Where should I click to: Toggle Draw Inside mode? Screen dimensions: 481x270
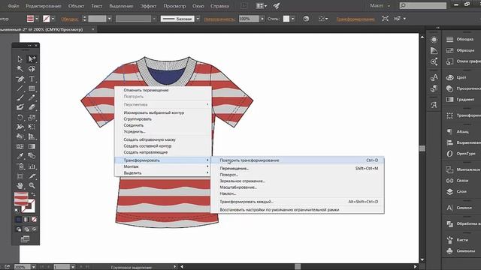tap(34, 229)
